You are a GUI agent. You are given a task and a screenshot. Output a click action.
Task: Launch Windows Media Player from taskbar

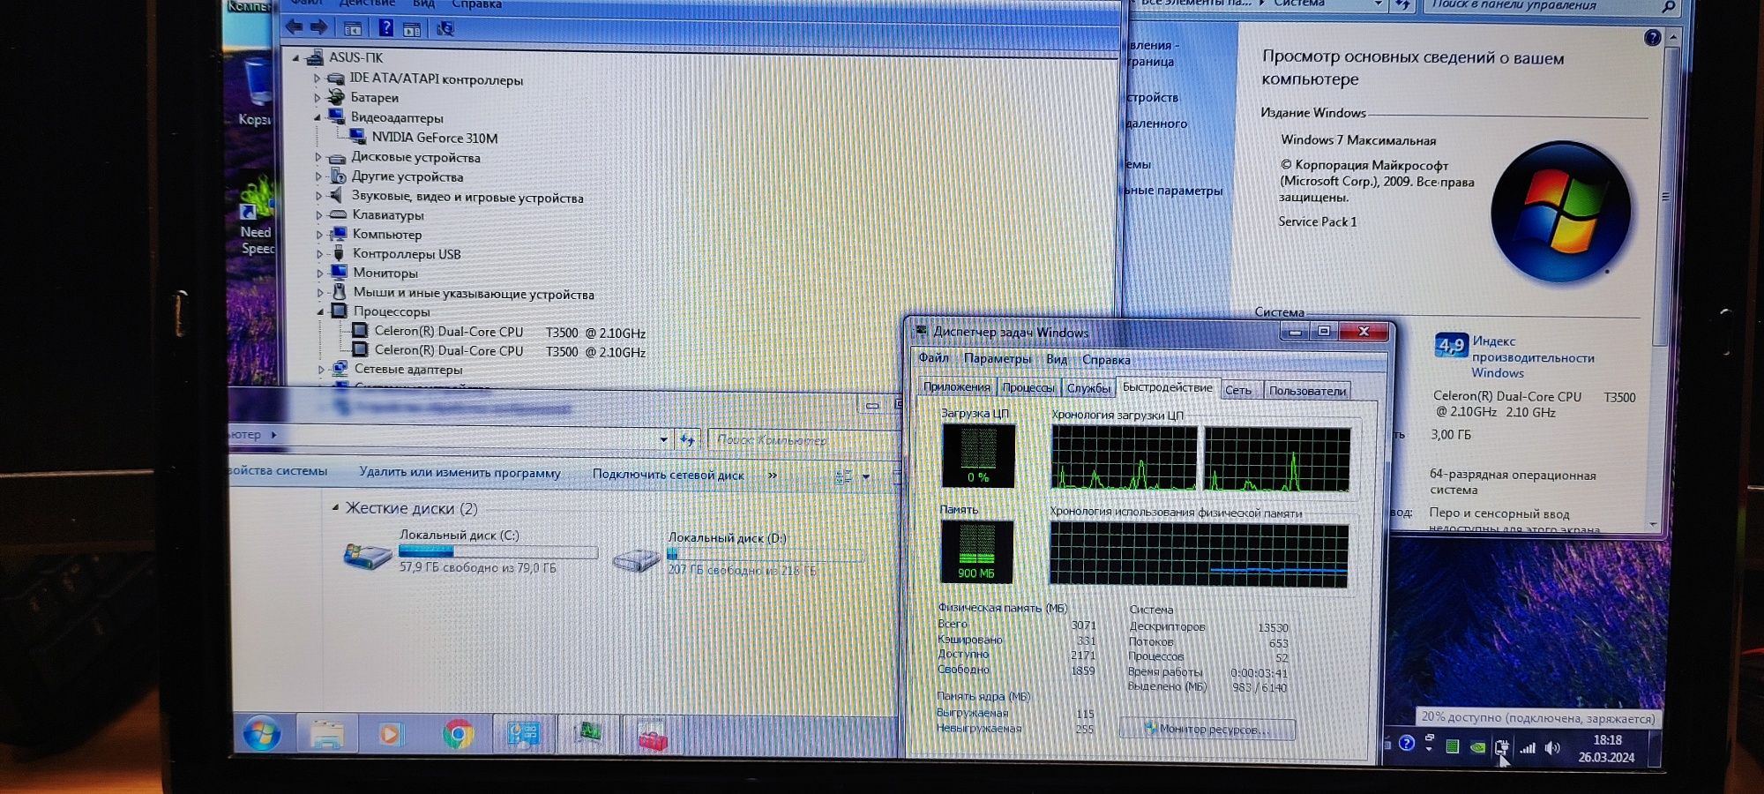(390, 734)
